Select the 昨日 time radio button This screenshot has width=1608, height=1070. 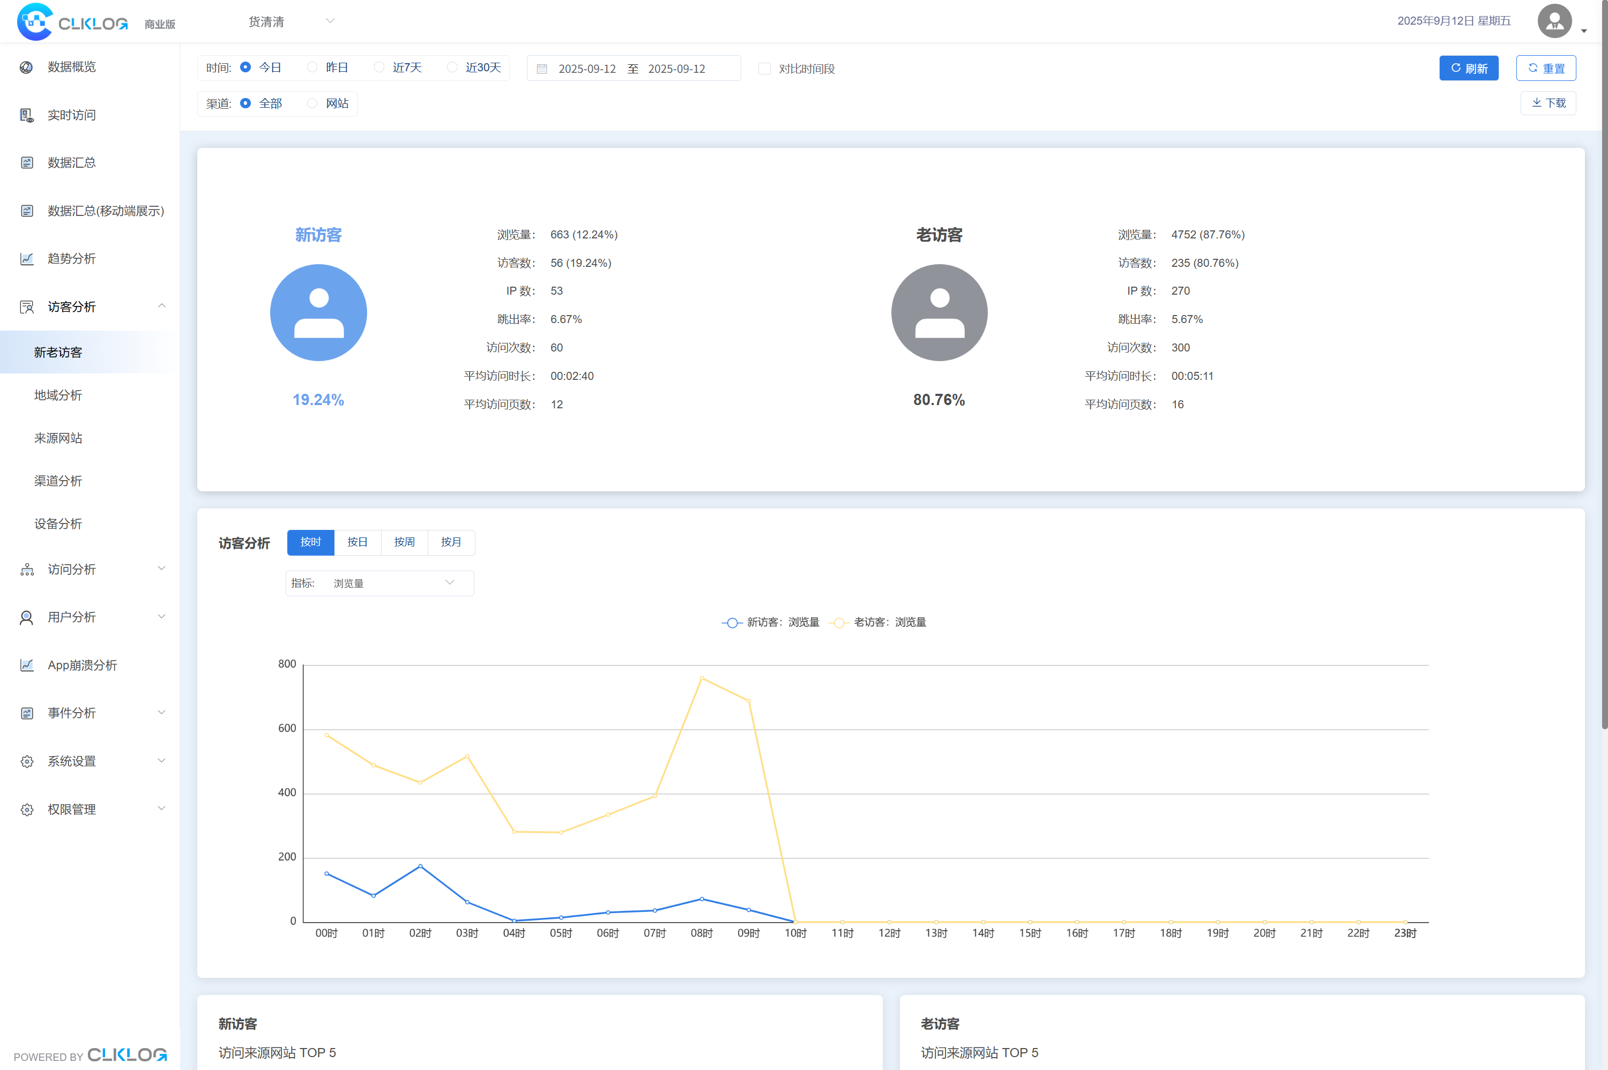click(x=312, y=67)
